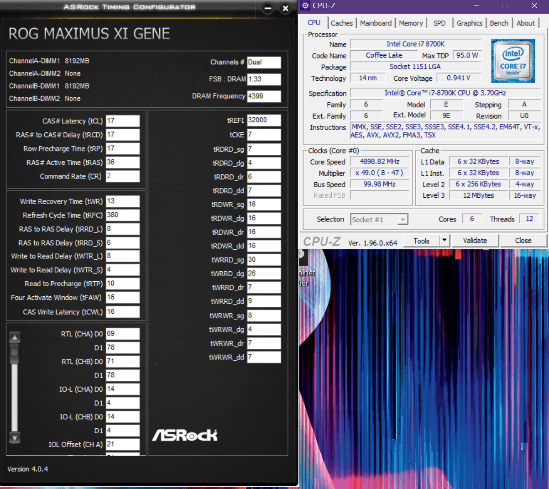This screenshot has height=489, width=549.
Task: Click the tREFI field showing 32000
Action: point(264,120)
